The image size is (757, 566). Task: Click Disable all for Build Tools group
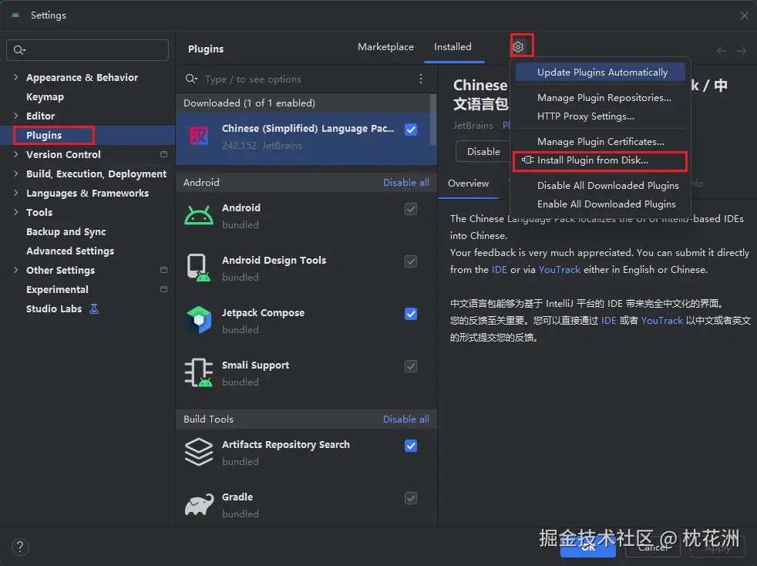pos(405,419)
